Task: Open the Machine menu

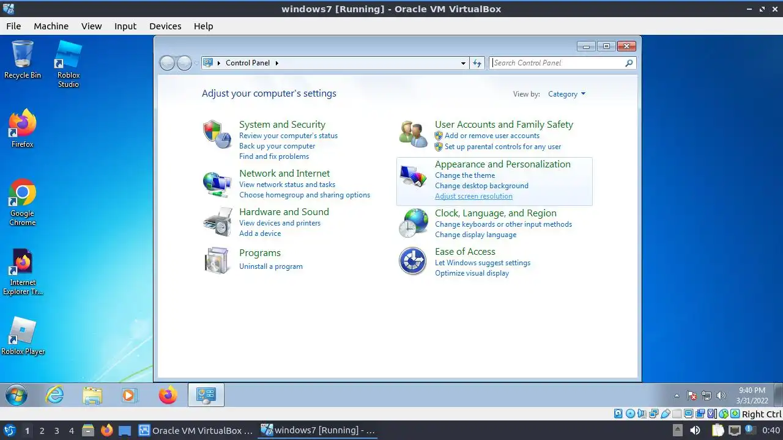Action: [51, 26]
